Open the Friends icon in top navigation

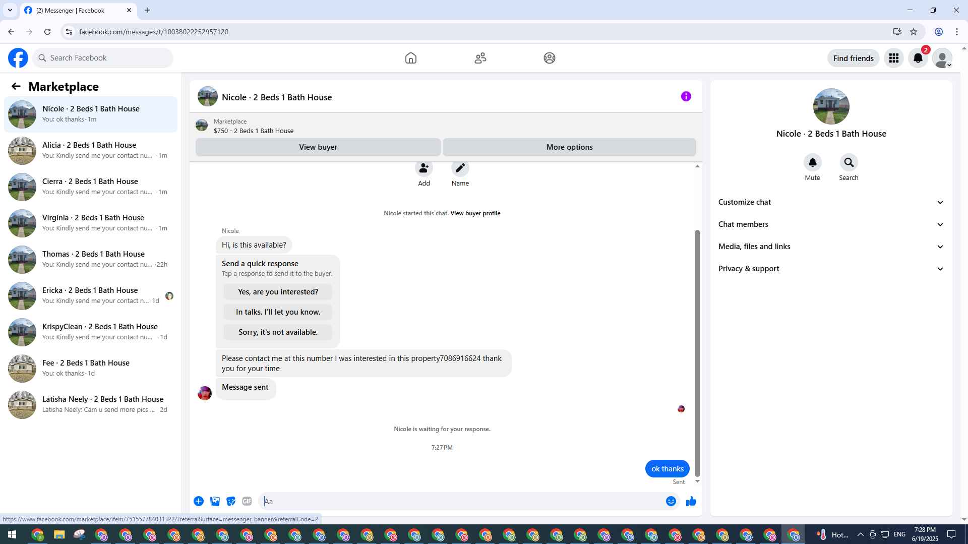(x=480, y=58)
